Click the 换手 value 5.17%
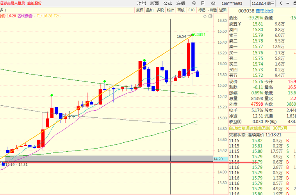296x195 pixels. pos(257,110)
